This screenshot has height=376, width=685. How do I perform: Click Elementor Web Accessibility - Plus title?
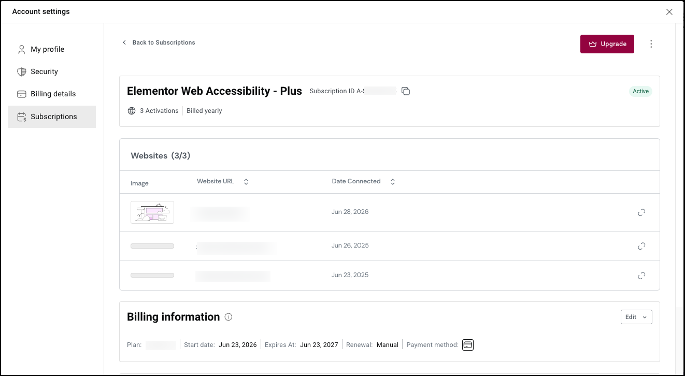coord(215,91)
